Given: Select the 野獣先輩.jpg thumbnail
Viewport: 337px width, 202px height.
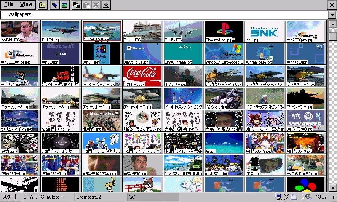Looking at the screenshot, I should click(143, 165).
